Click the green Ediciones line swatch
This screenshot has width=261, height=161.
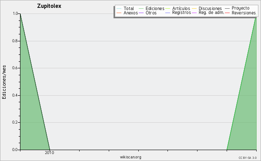coord(141,9)
